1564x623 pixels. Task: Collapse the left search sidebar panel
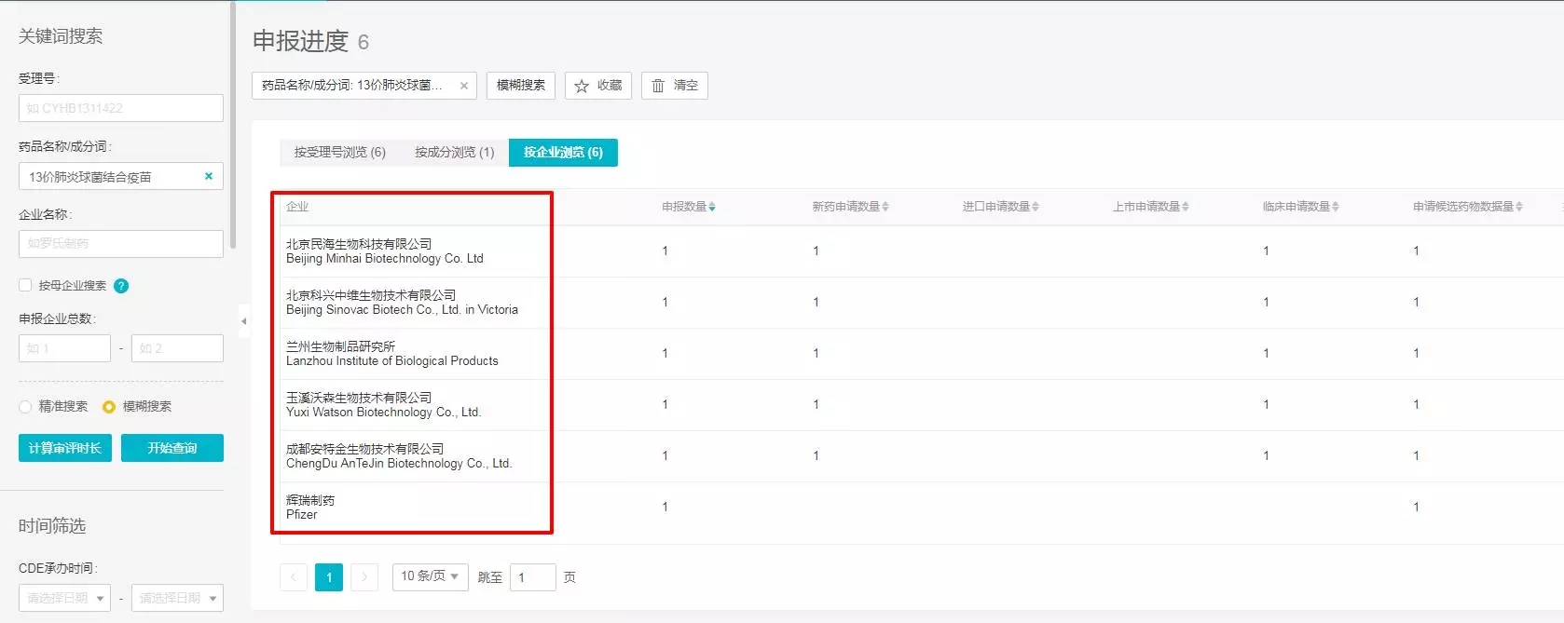coord(243,321)
